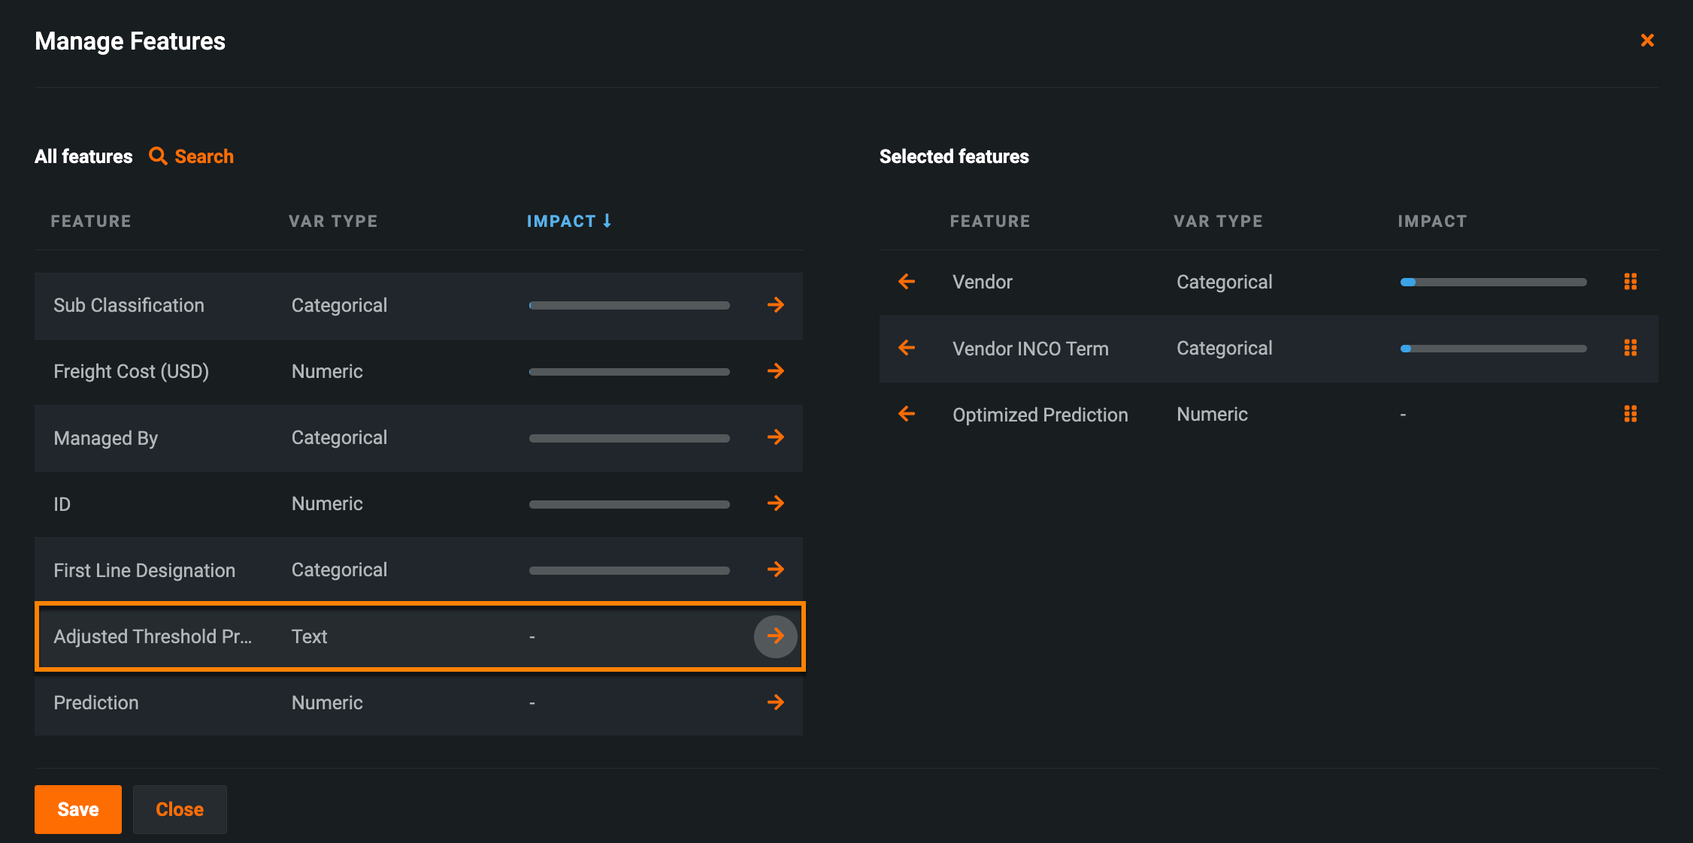Move First Line Designation to selected features
This screenshot has width=1693, height=843.
click(775, 570)
